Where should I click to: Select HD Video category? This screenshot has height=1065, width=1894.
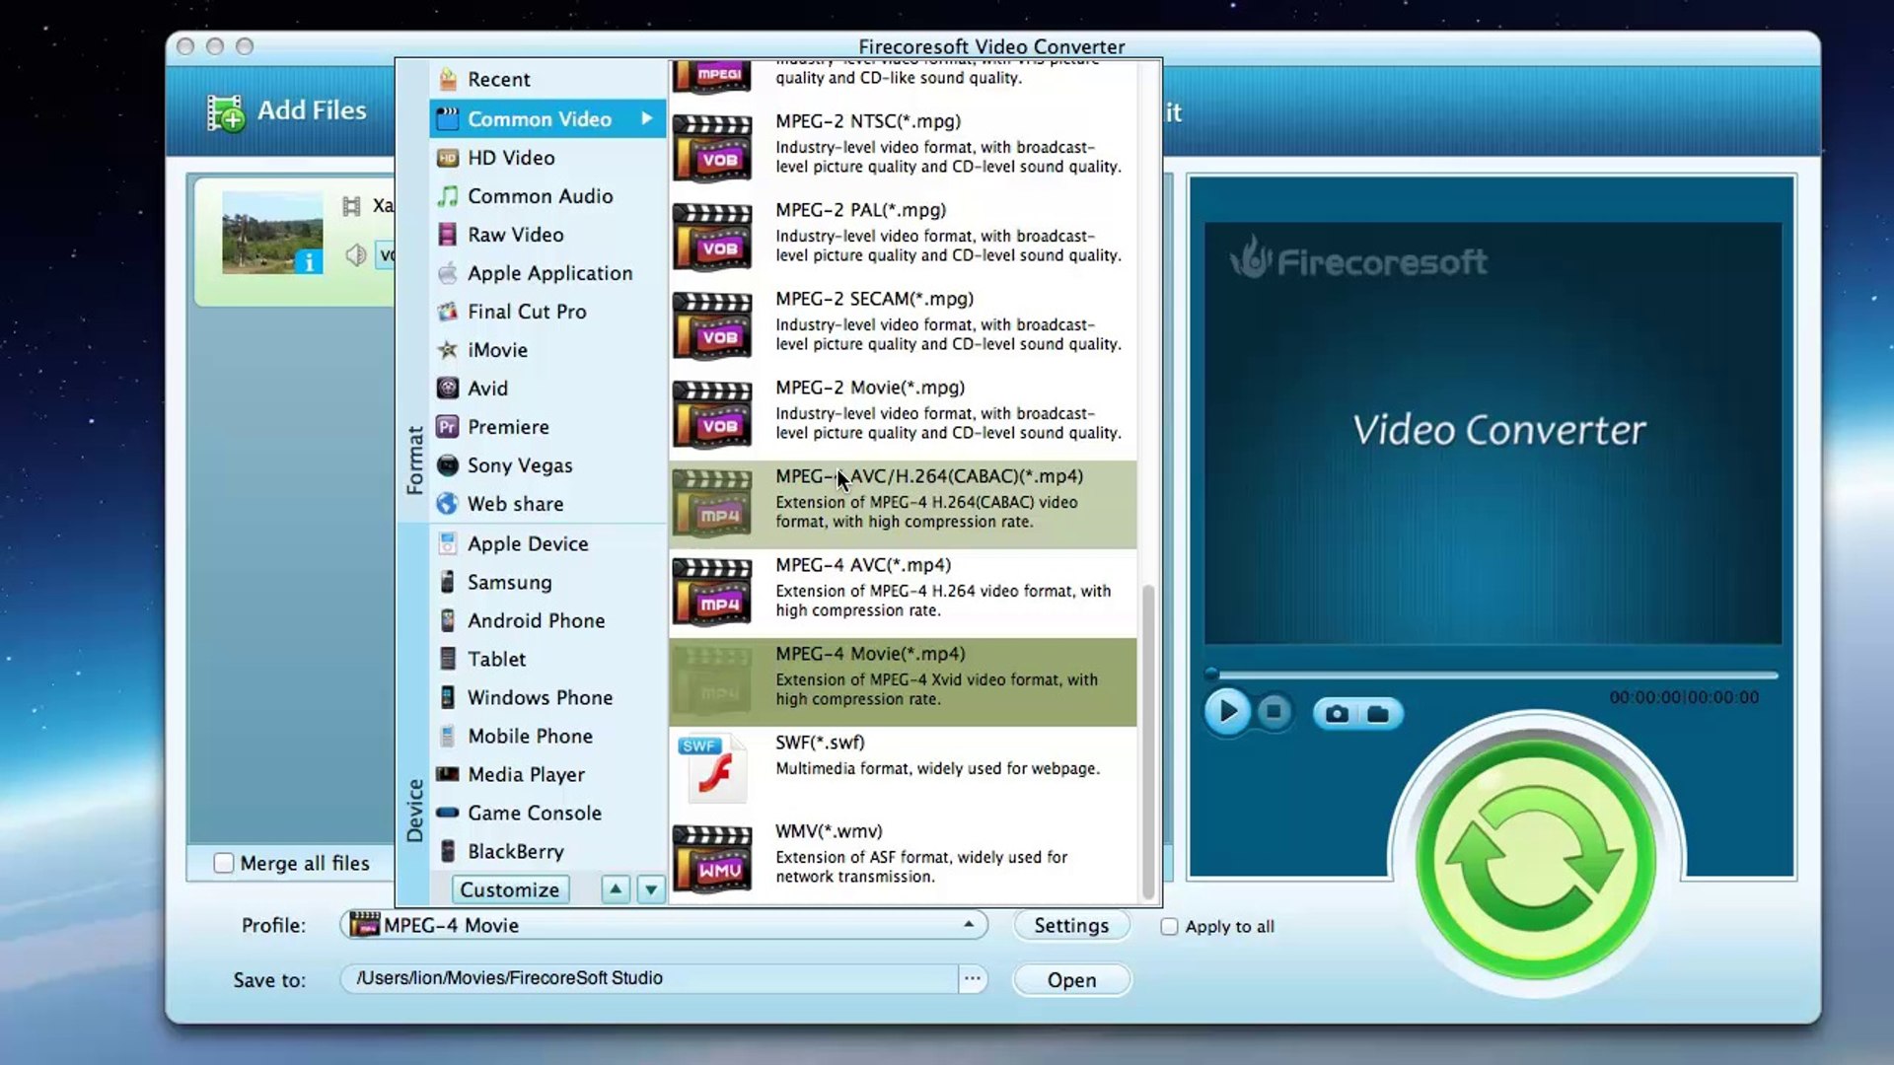tap(511, 158)
